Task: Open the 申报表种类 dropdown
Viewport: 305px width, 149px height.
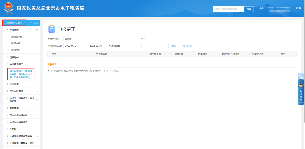Action: 104,39
